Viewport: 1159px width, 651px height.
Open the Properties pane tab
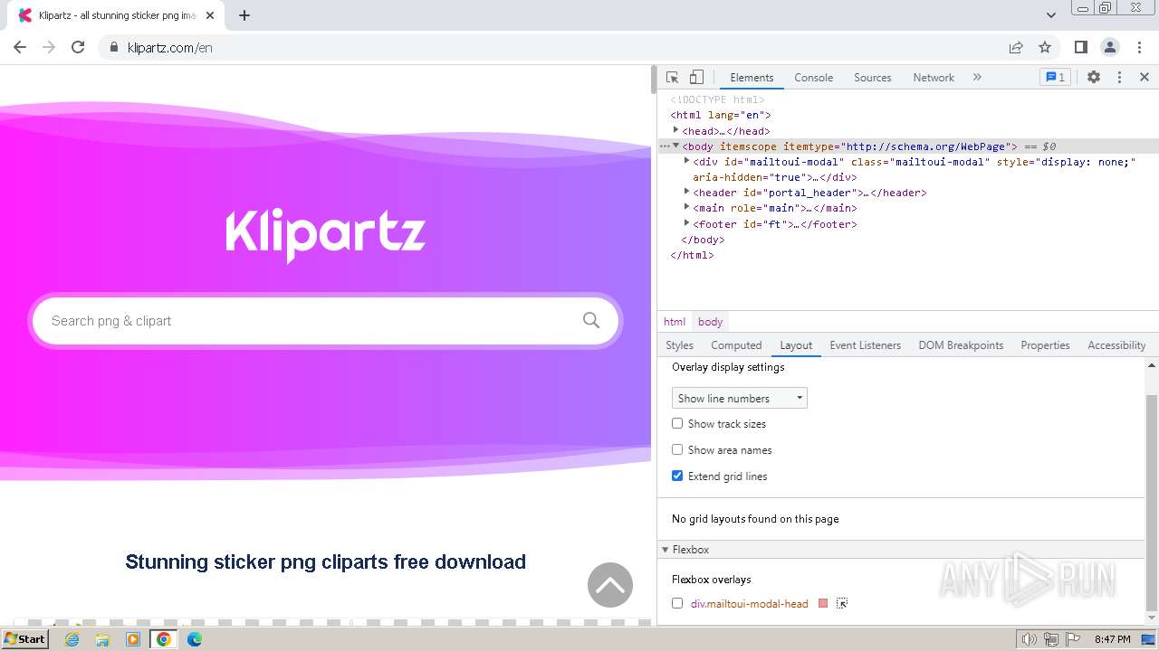pos(1045,345)
